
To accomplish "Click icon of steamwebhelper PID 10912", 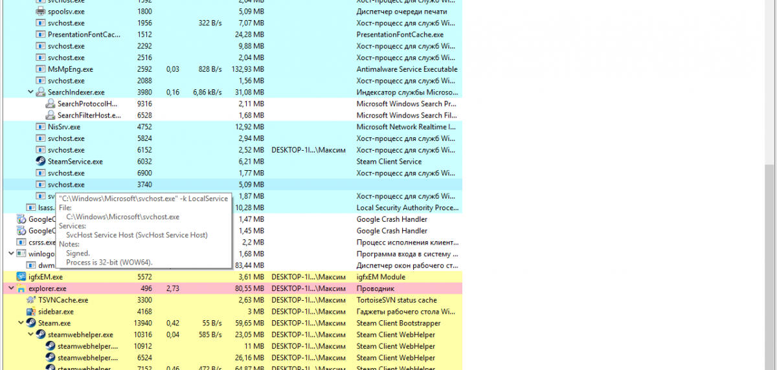I will (51, 346).
